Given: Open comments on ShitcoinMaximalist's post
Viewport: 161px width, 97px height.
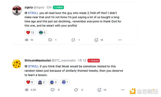Looking at the screenshot, I should pos(53,90).
